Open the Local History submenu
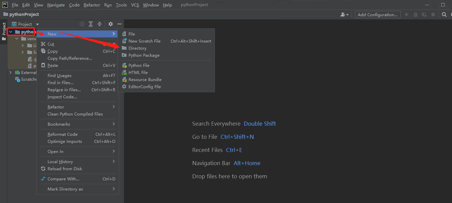The image size is (452, 203). click(78, 161)
